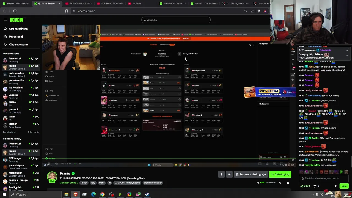
Task: Switch to GODZINA ZERO tab
Action: (x=110, y=4)
